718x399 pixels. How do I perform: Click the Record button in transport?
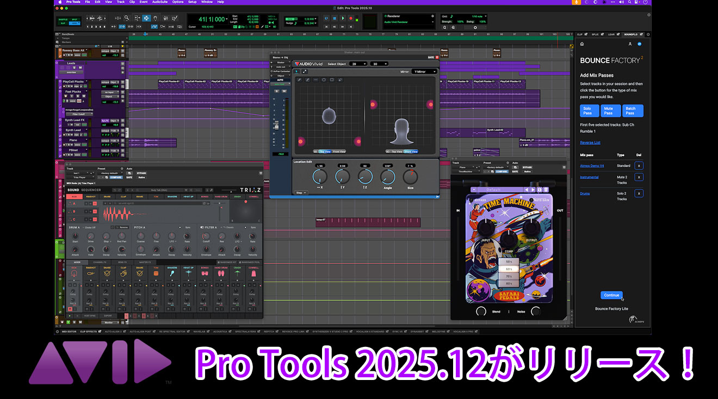[x=350, y=18]
